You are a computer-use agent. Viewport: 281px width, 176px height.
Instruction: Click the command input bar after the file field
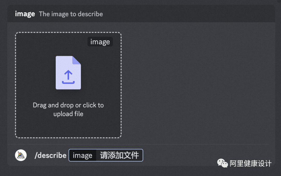click(x=179, y=155)
